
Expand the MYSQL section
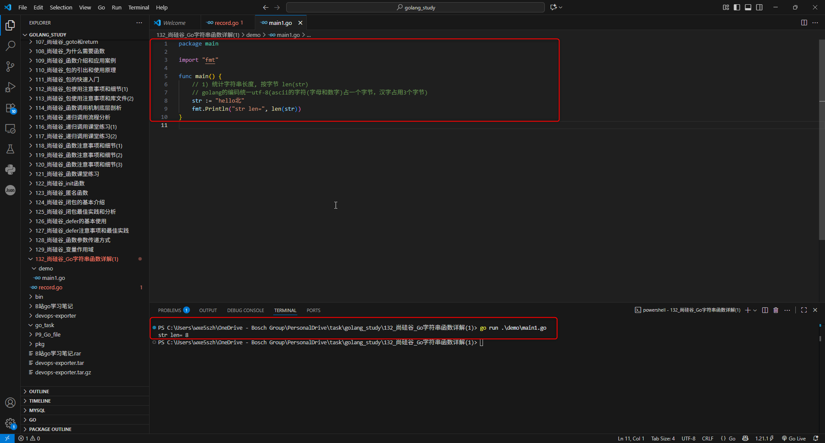[x=85, y=410]
